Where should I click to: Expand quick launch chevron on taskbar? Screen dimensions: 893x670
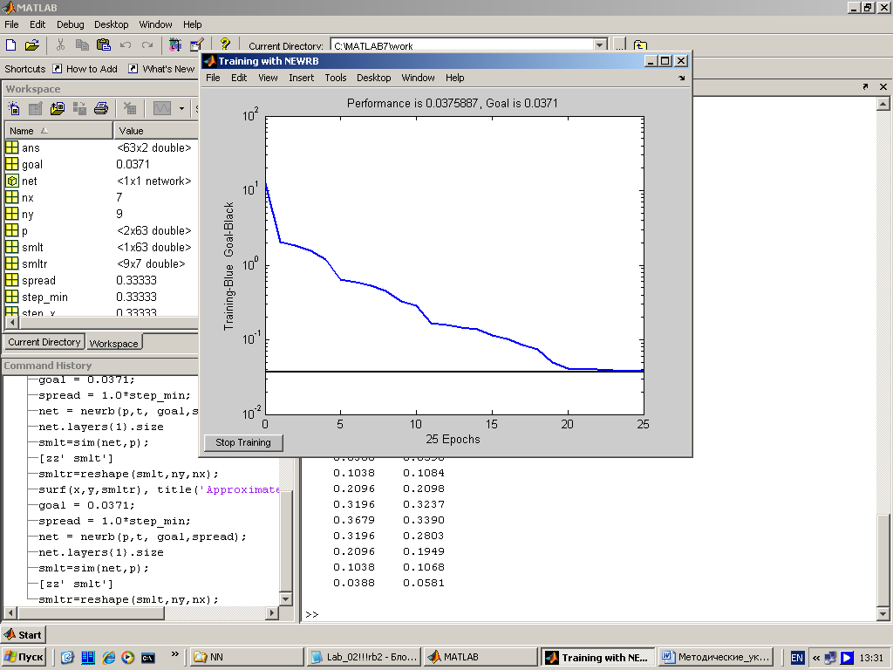[174, 654]
